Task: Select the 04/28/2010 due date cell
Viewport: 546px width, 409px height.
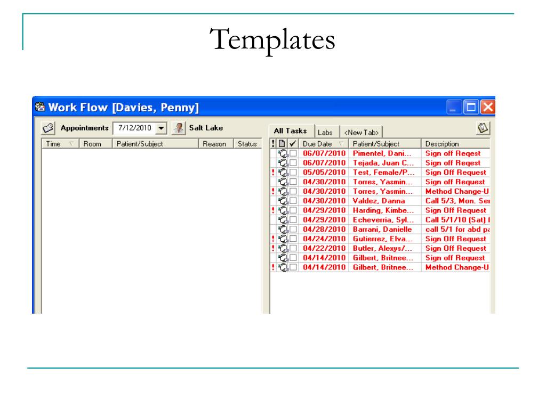Action: 324,229
